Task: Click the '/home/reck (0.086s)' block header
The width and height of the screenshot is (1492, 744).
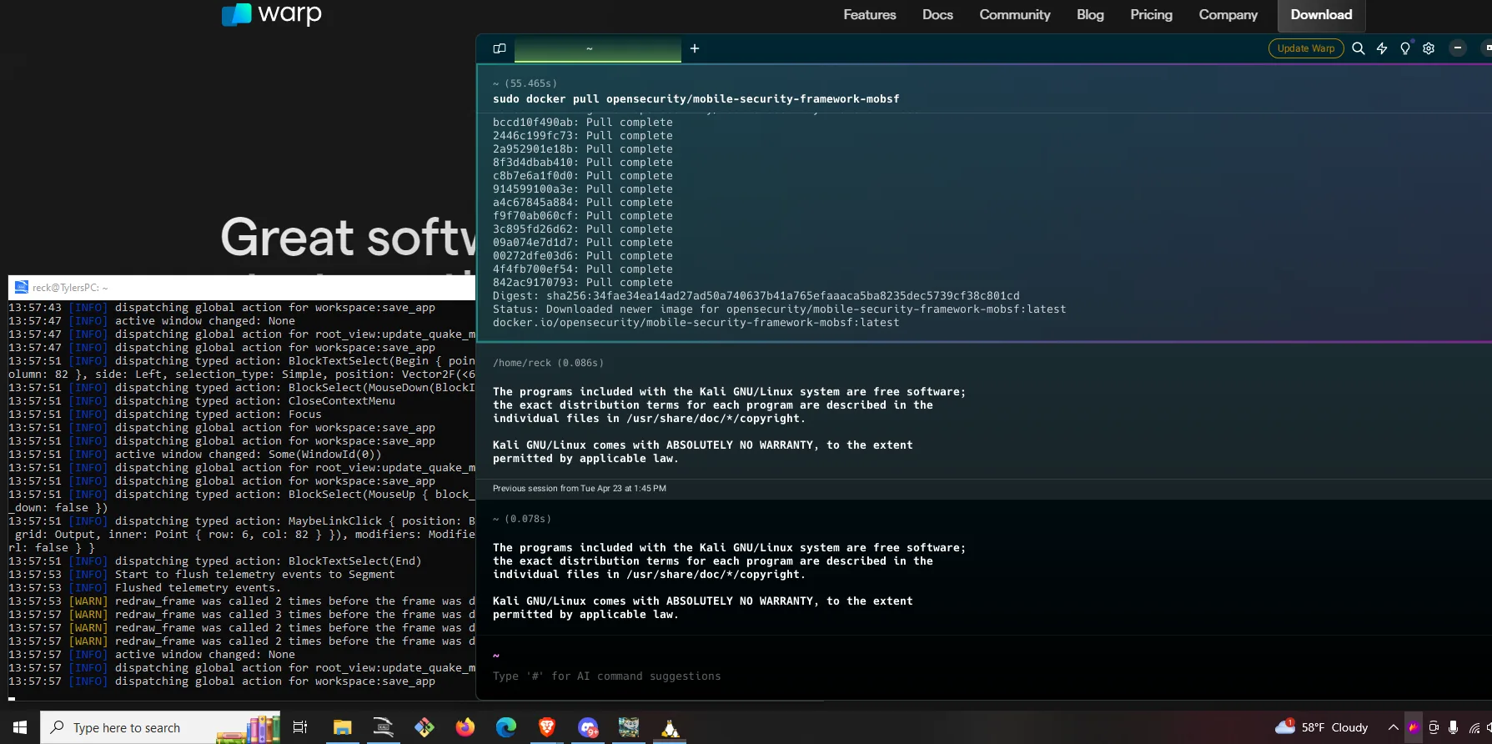Action: point(548,363)
